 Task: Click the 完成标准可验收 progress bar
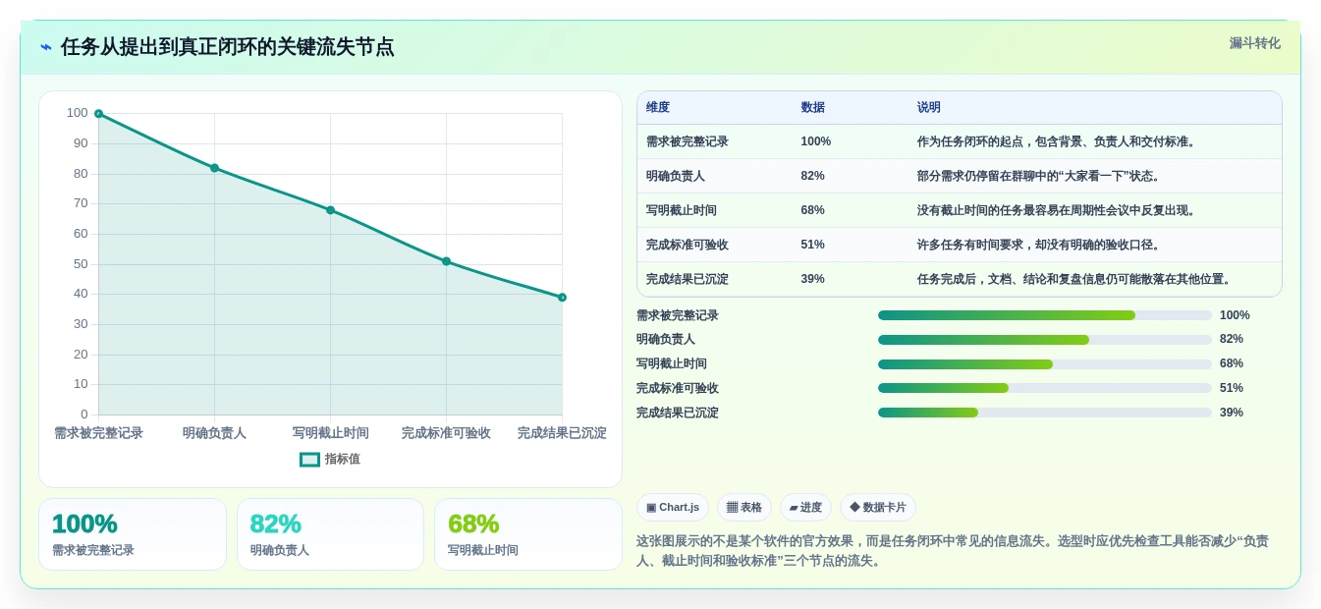pyautogui.click(x=1045, y=388)
